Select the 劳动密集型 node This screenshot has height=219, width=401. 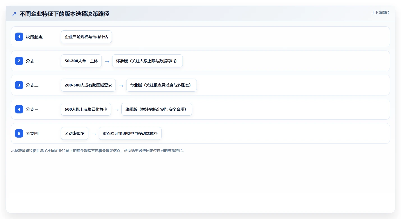pos(75,133)
